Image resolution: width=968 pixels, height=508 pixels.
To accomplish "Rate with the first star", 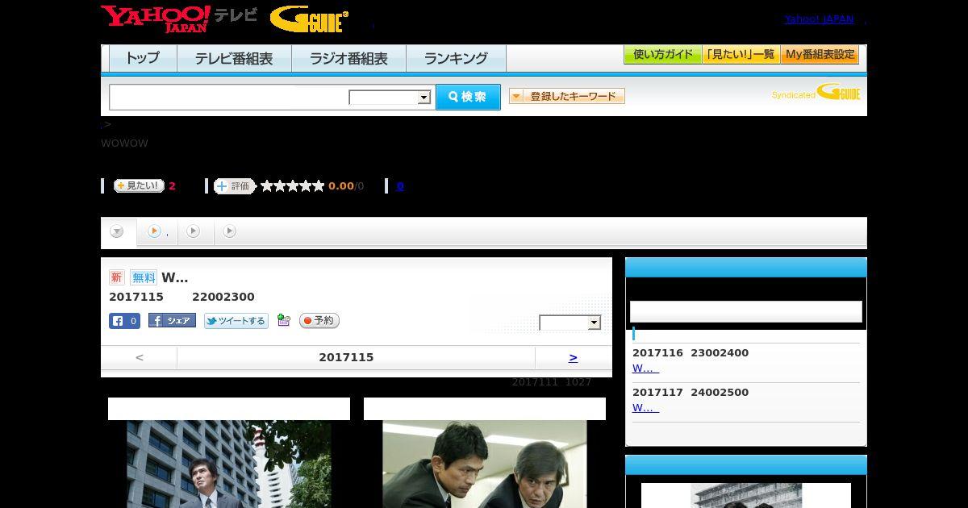I will click(x=267, y=186).
